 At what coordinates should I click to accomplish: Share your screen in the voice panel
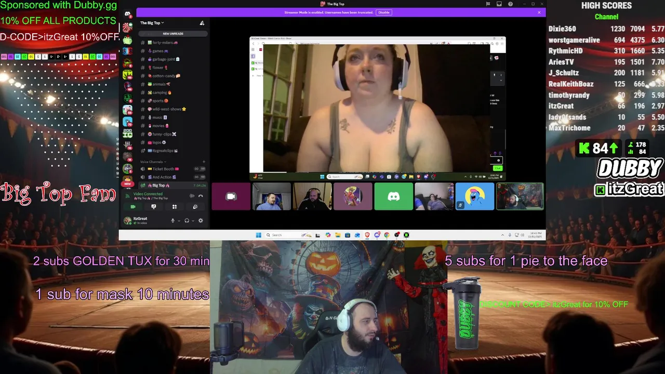[154, 207]
